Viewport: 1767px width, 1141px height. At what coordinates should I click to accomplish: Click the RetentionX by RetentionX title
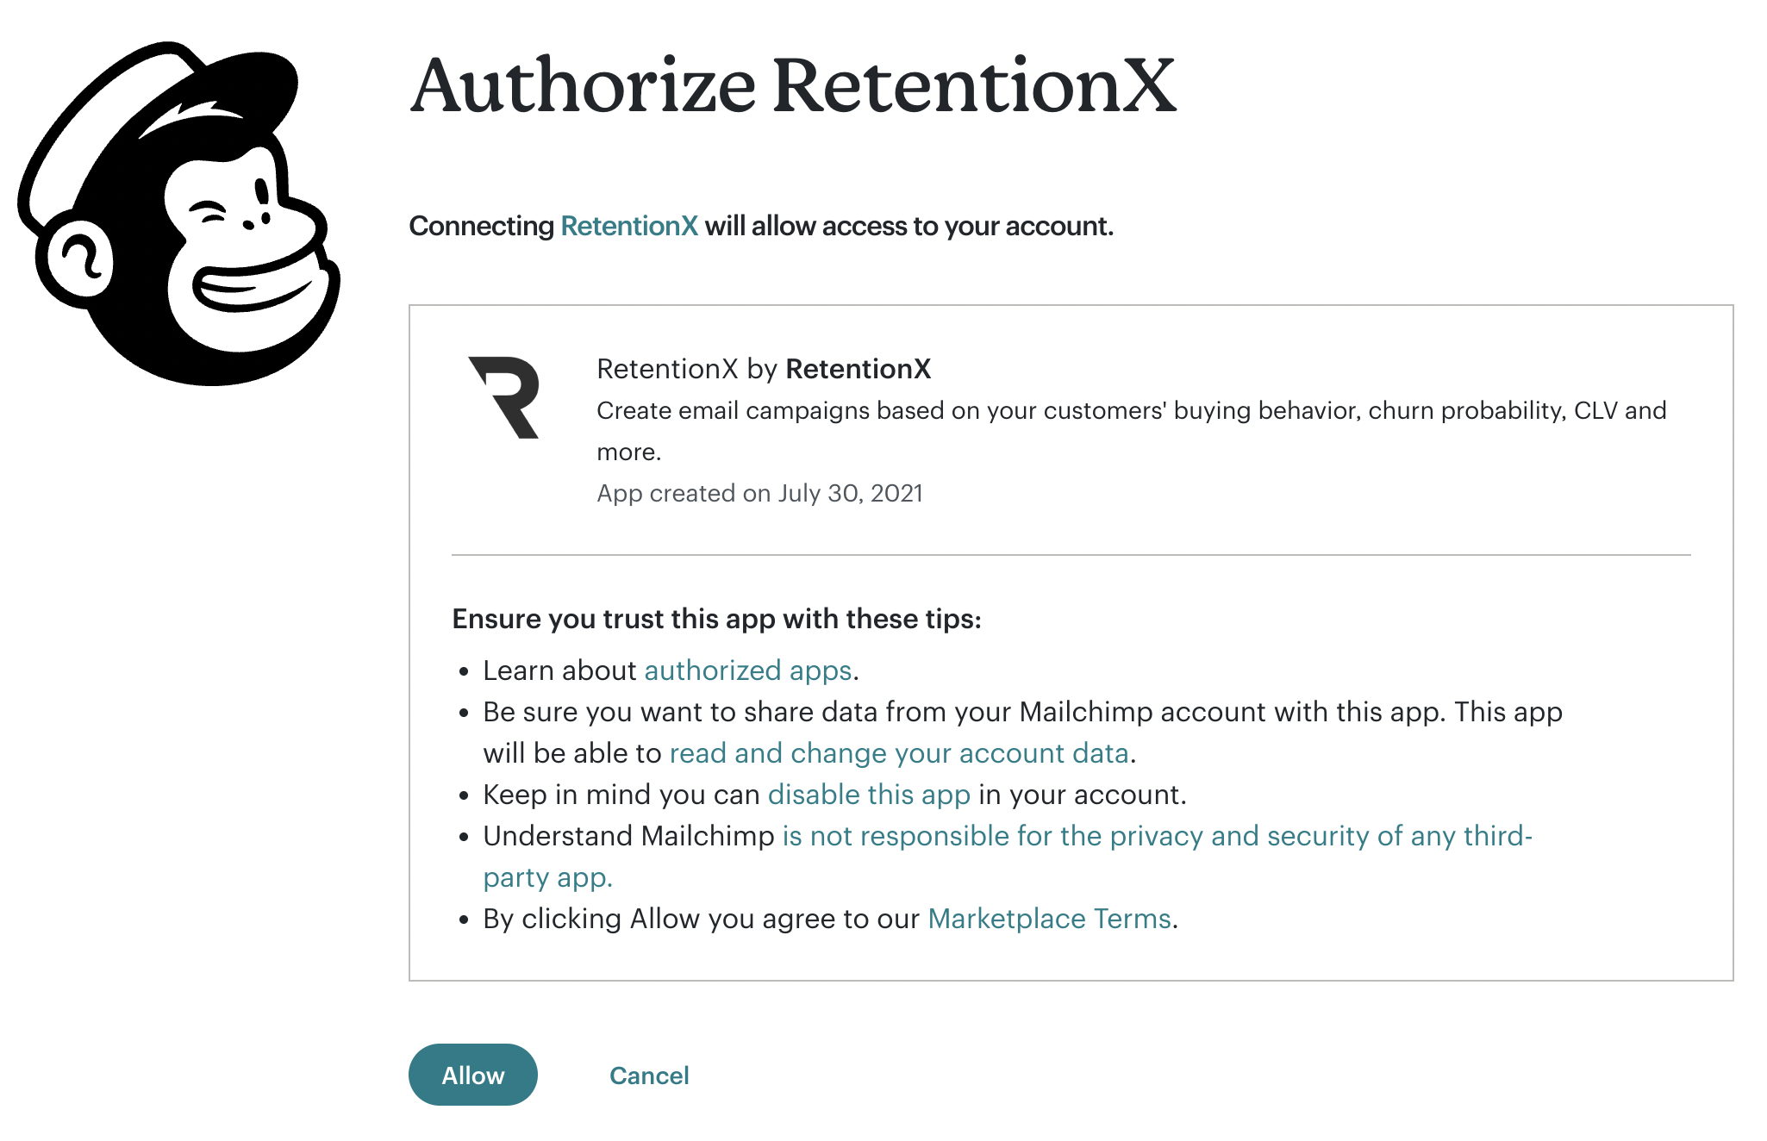pos(764,369)
